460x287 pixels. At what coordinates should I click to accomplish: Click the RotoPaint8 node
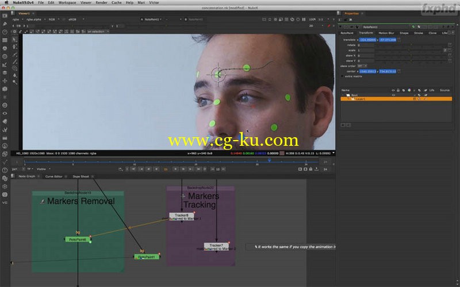tap(78, 239)
